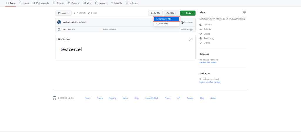
Task: Toggle the Add file dropdown
Action: 171,13
